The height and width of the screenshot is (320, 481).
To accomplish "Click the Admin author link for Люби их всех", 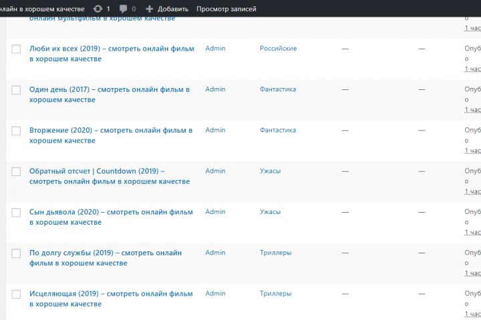I will pyautogui.click(x=215, y=49).
